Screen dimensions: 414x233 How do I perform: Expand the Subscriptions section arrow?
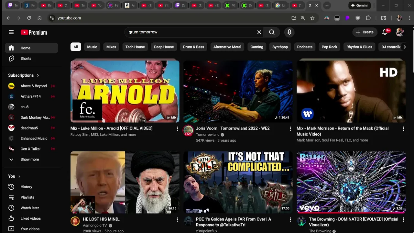click(x=38, y=75)
